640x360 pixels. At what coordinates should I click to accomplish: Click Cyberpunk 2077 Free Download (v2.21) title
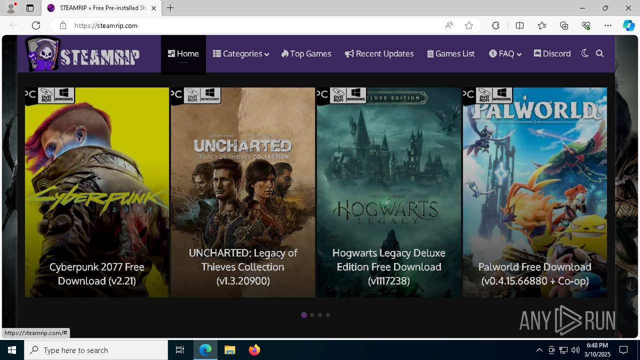tap(97, 274)
